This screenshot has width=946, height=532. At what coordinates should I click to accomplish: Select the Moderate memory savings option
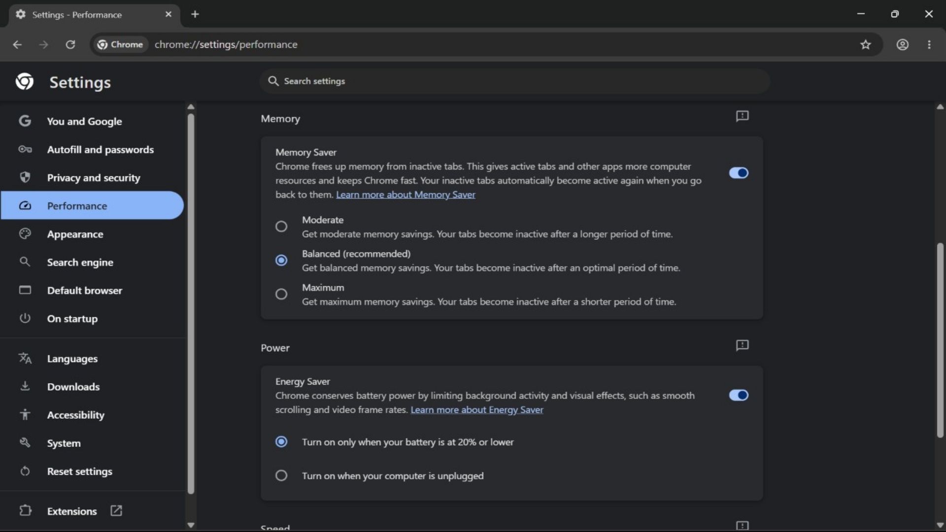(x=281, y=227)
